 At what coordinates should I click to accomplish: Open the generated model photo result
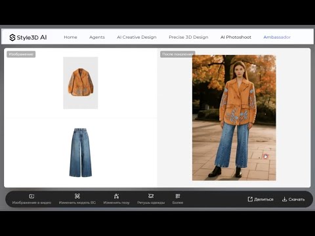(x=234, y=118)
